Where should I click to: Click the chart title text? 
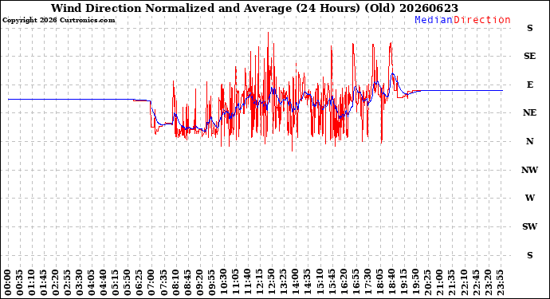[x=254, y=8]
